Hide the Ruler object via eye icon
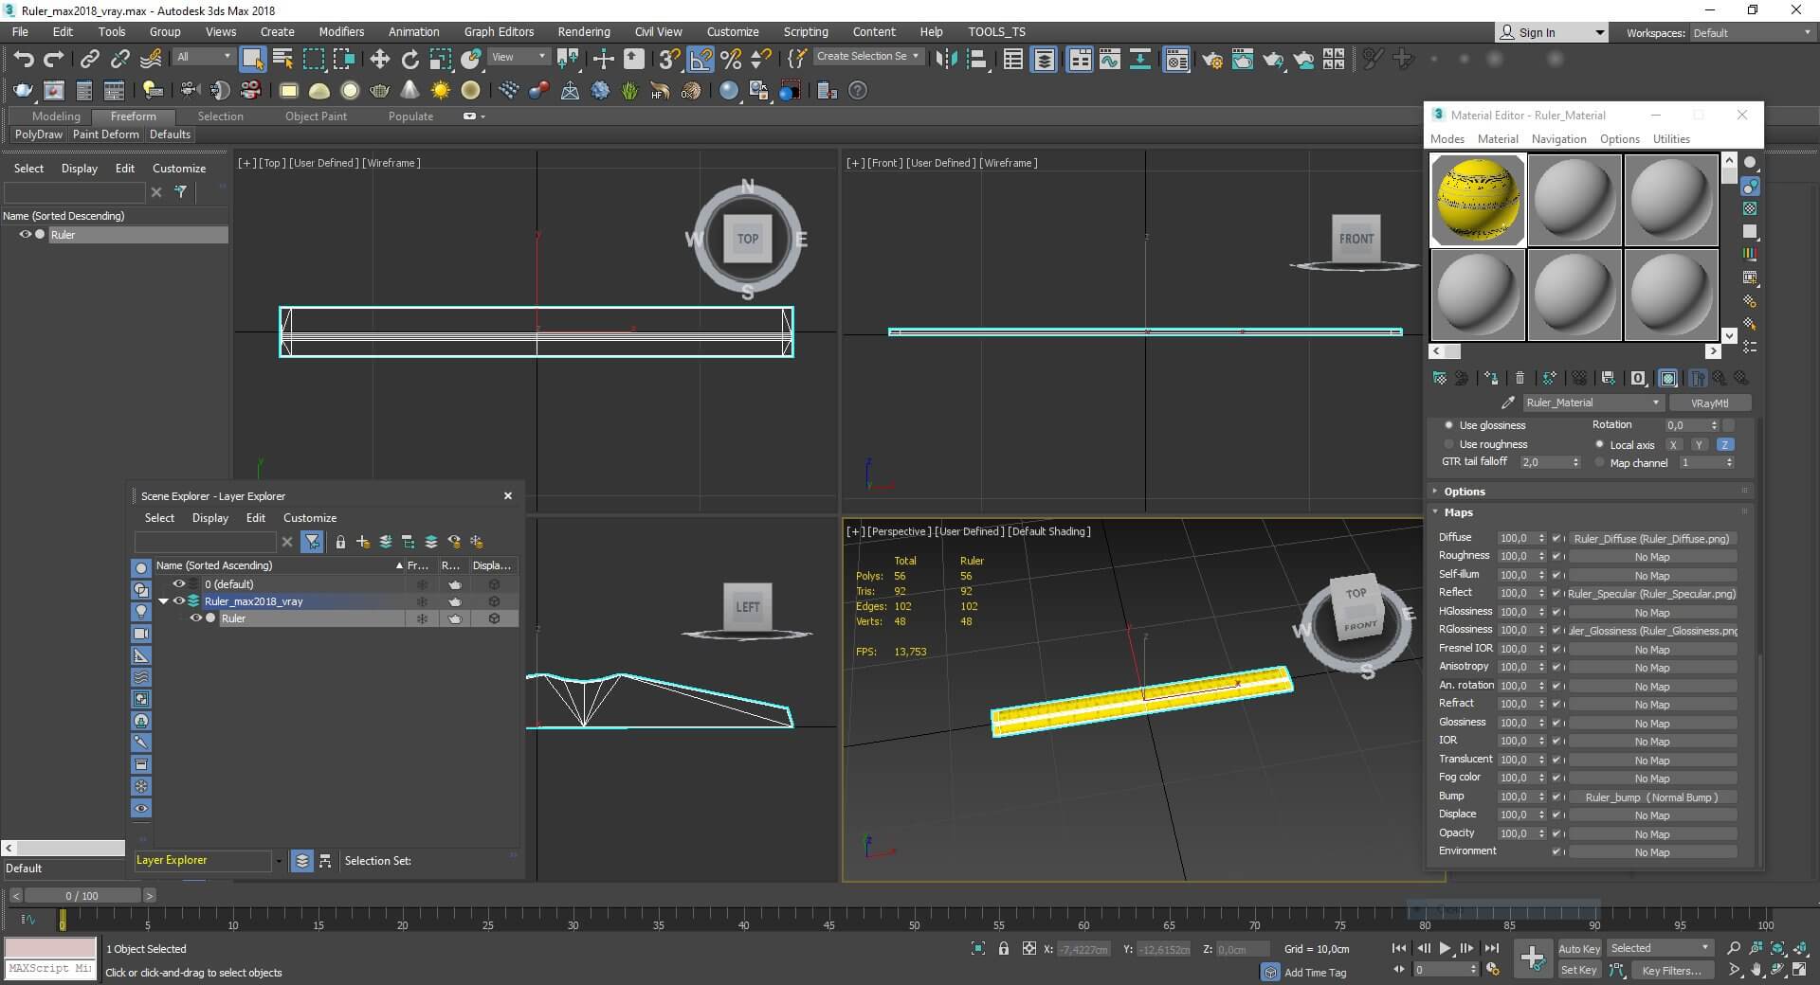1820x985 pixels. (196, 618)
